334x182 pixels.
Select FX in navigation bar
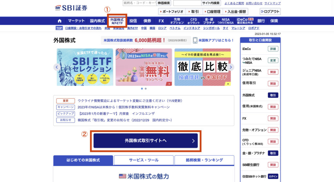(161, 21)
